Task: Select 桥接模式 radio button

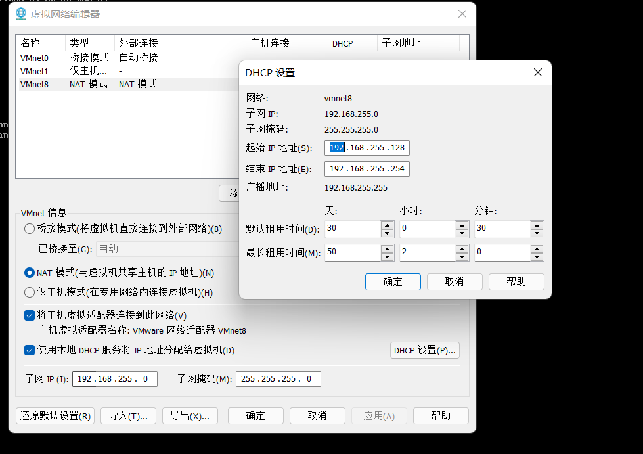Action: [29, 229]
